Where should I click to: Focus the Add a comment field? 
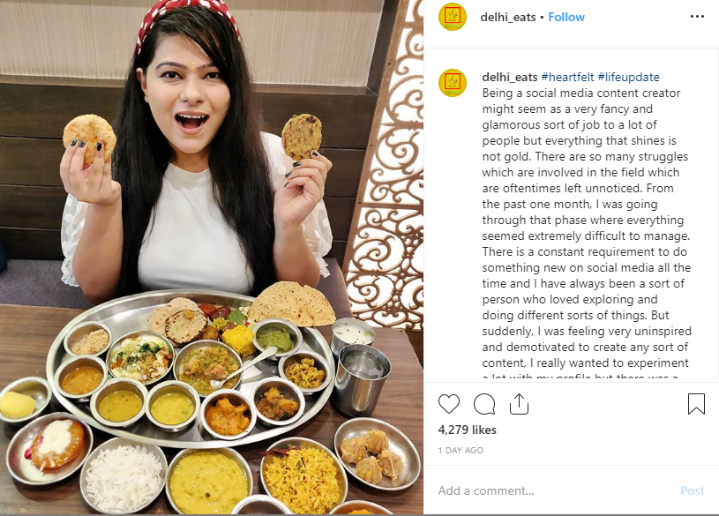coord(555,490)
